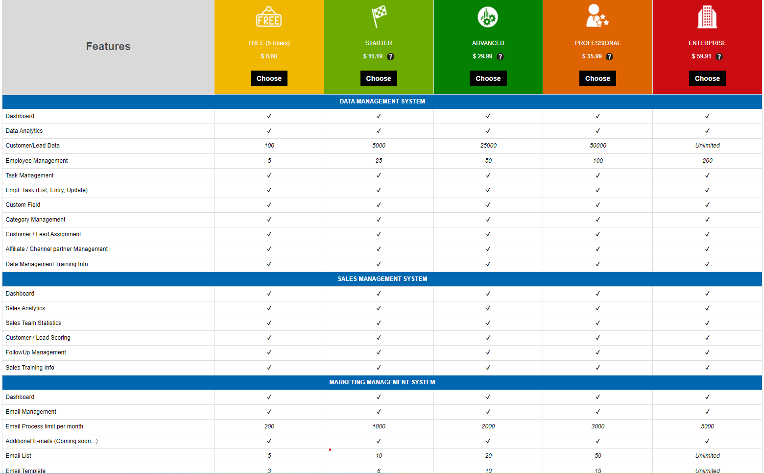Select the Data Analytics row label
Screen dimensions: 764x474
tap(24, 131)
